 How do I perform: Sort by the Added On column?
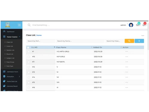tap(98, 47)
